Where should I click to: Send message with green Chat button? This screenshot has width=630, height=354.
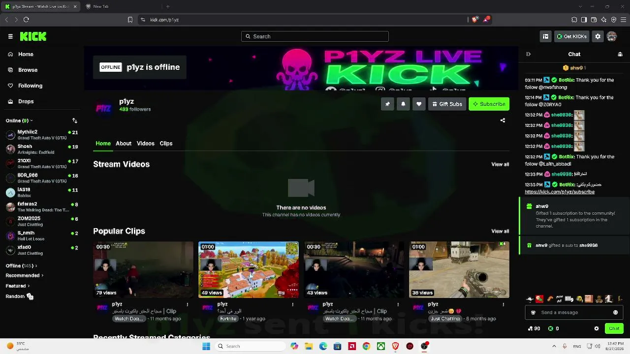(614, 328)
